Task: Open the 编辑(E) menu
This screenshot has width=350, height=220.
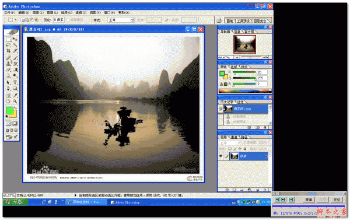Action: coord(24,12)
